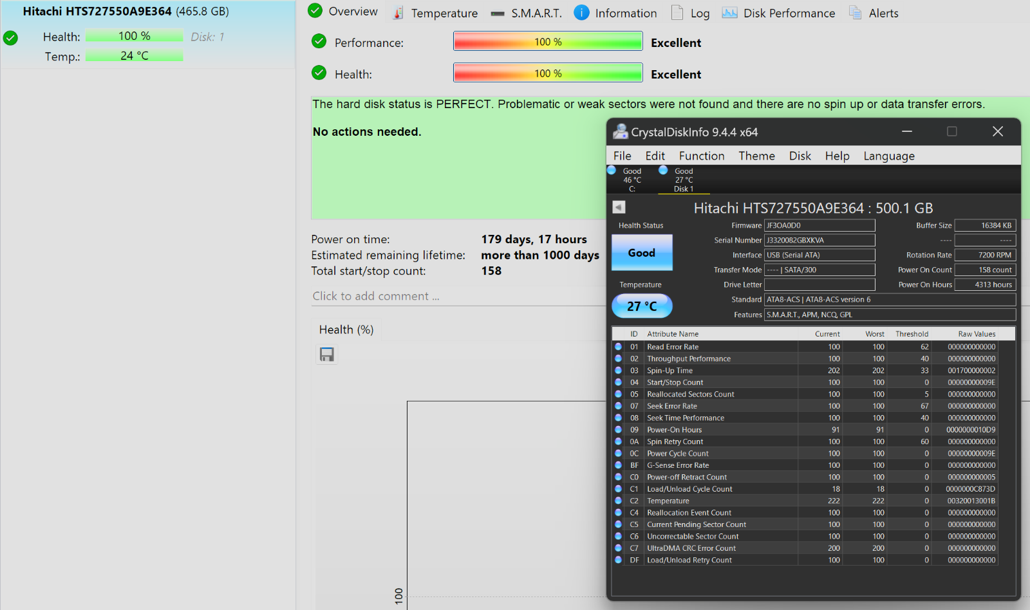This screenshot has width=1030, height=610.
Task: Click status dot for Seek Error Rate row
Action: click(619, 406)
